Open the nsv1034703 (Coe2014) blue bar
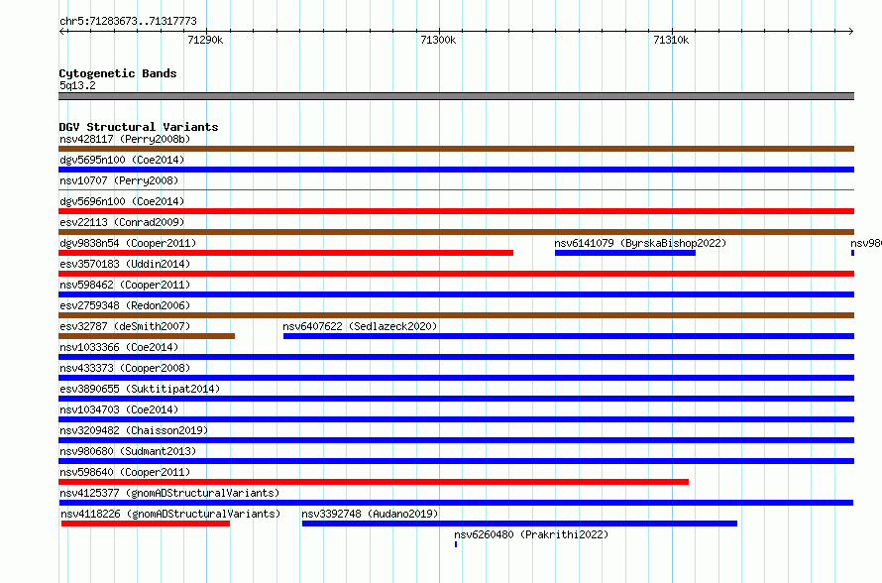 point(456,419)
